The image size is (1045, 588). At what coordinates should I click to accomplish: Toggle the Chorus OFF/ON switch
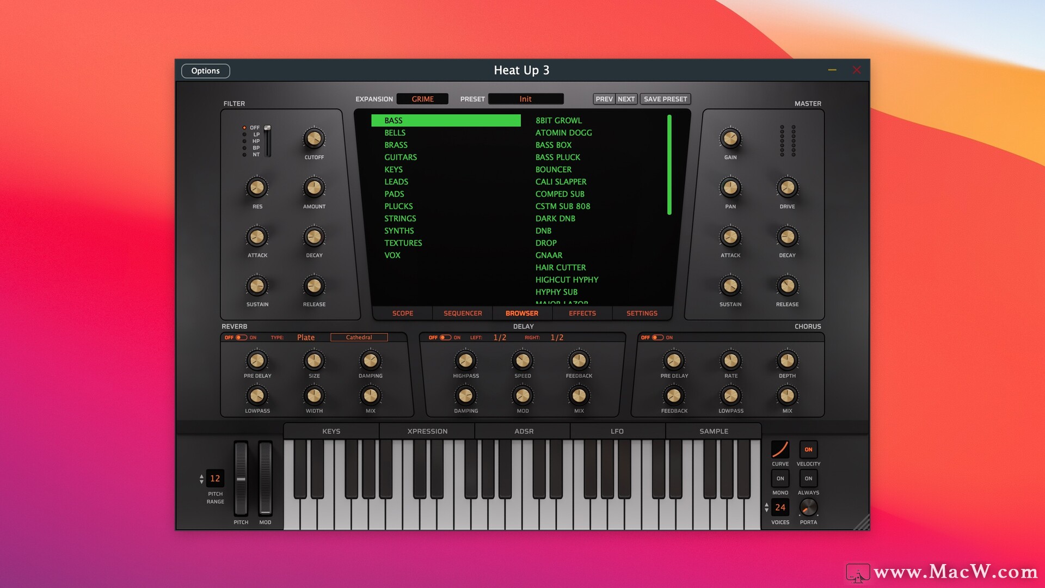657,338
